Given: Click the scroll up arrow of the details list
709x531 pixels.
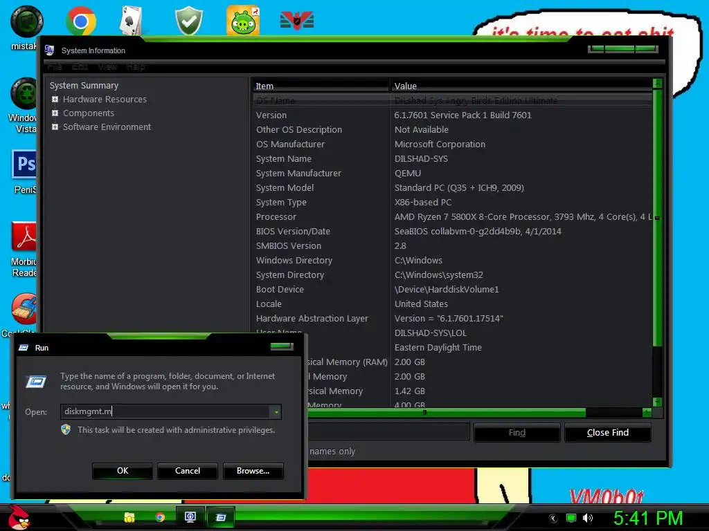Looking at the screenshot, I should pyautogui.click(x=658, y=84).
